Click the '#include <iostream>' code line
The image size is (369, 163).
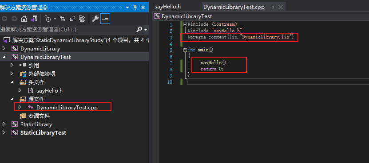click(x=213, y=24)
